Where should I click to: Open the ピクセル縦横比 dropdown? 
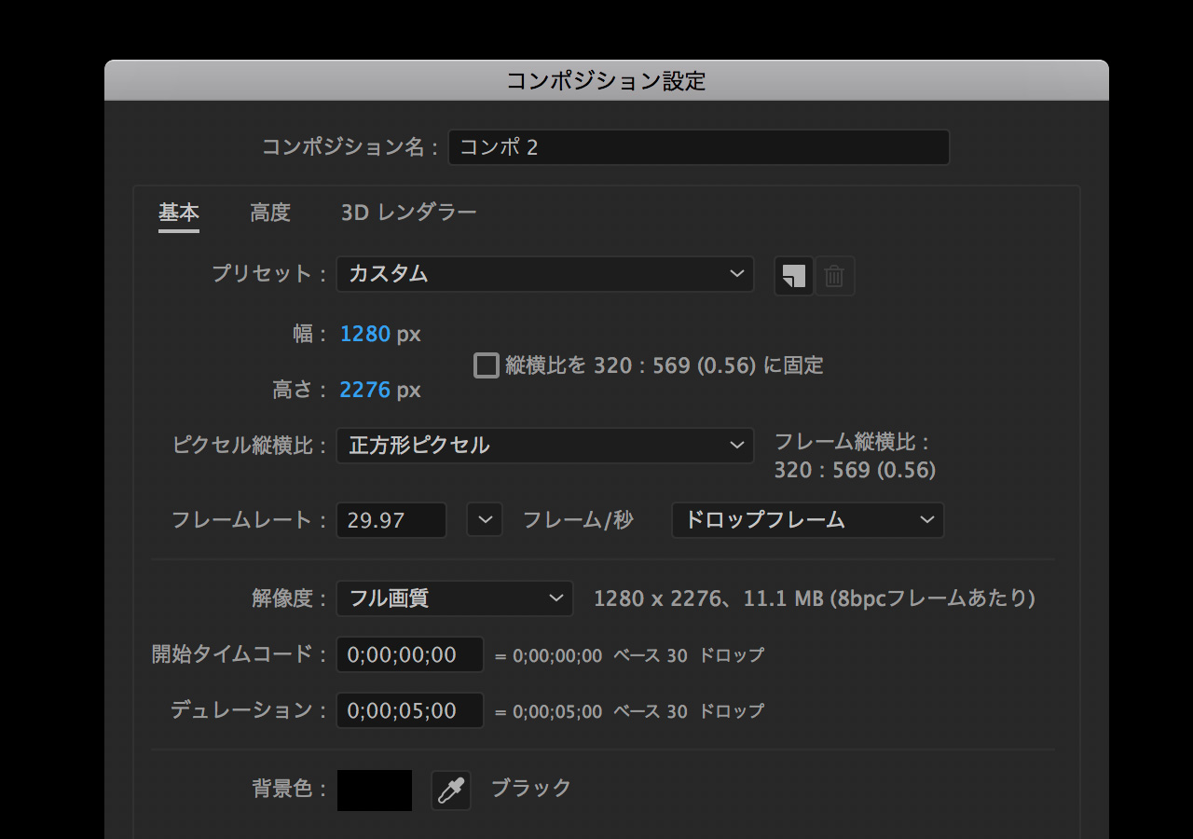(x=544, y=446)
